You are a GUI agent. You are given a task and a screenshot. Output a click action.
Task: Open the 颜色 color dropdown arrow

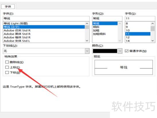(120, 51)
